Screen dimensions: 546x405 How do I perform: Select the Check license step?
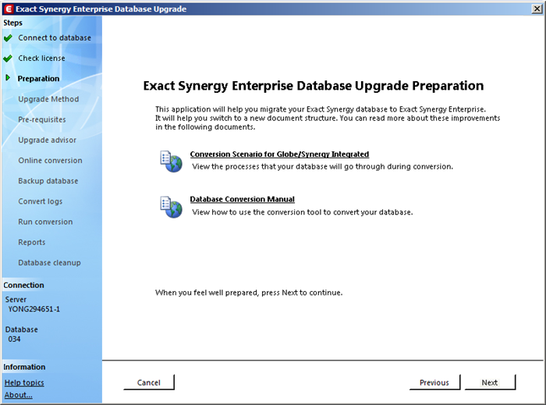(x=41, y=59)
